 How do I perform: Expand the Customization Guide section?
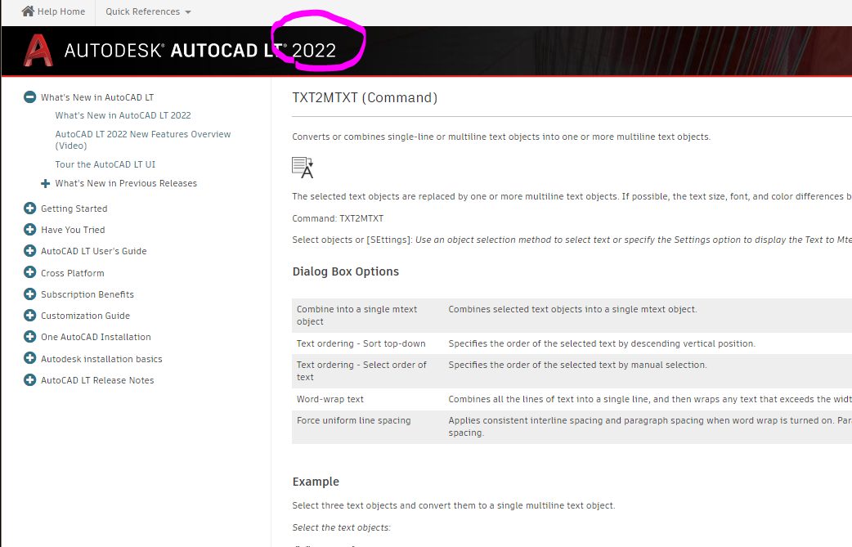[x=29, y=315]
